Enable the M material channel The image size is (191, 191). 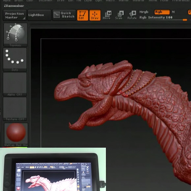[173, 12]
